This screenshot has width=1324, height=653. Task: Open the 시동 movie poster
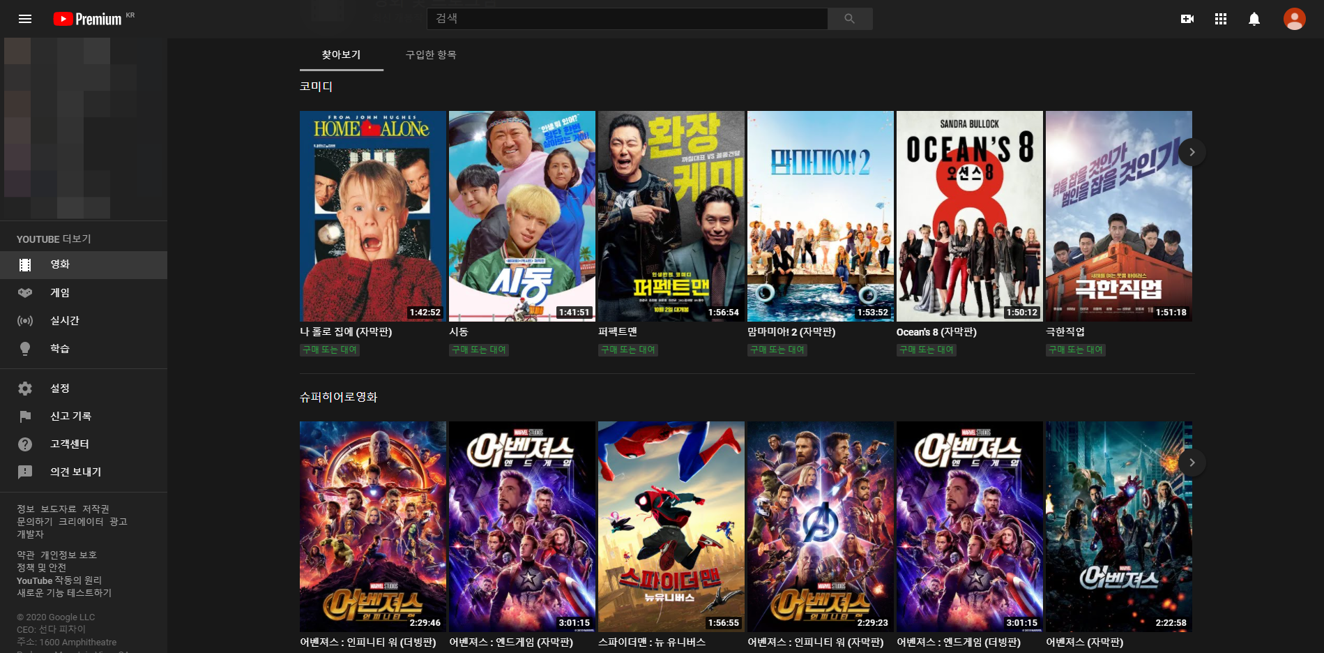tap(522, 216)
